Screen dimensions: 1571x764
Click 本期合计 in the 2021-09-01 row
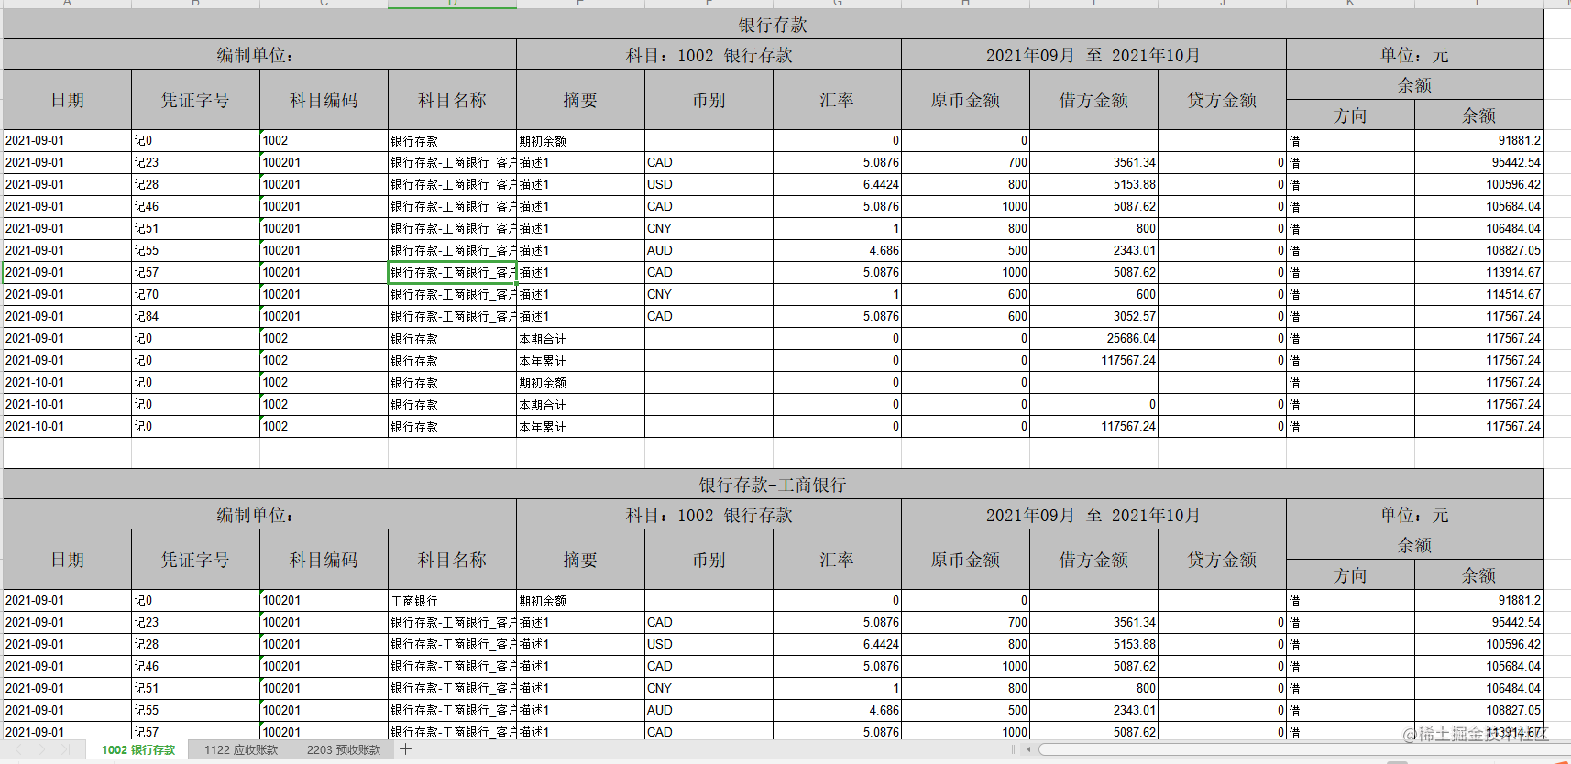[580, 339]
